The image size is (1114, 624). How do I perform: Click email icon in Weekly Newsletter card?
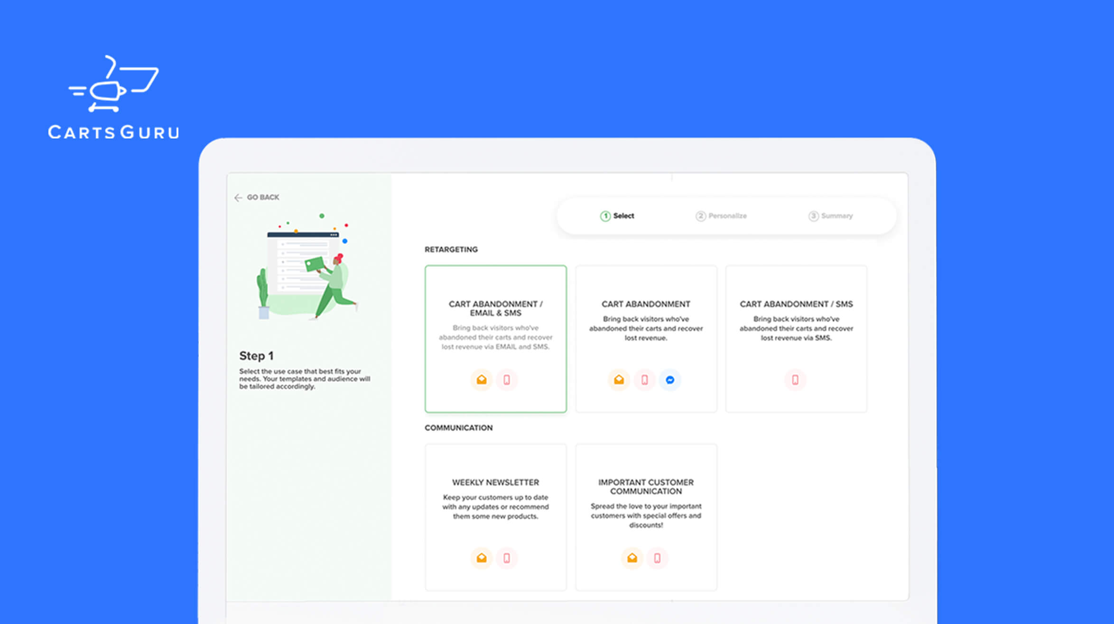point(481,558)
